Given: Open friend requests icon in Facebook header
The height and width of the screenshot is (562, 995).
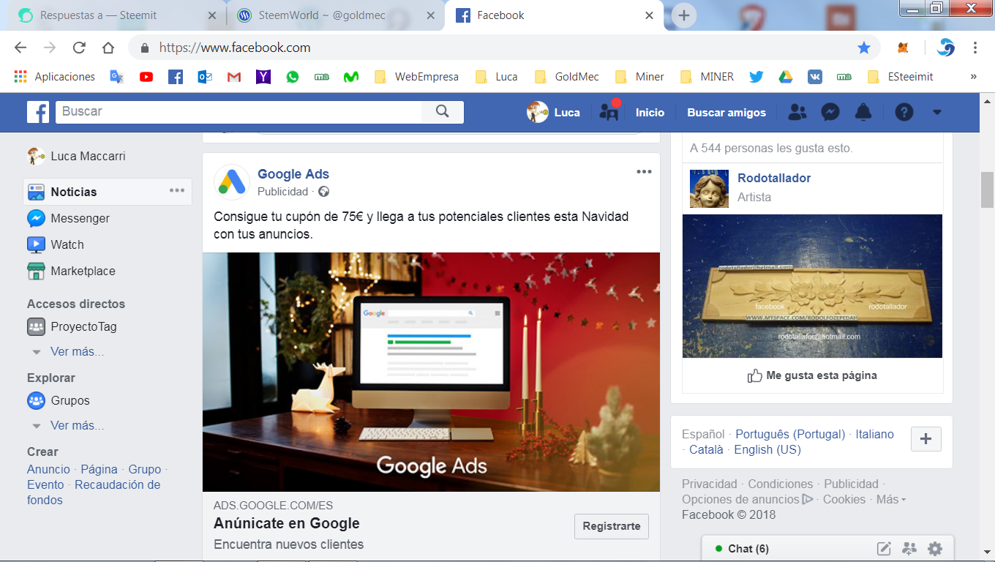Looking at the screenshot, I should pyautogui.click(x=797, y=112).
